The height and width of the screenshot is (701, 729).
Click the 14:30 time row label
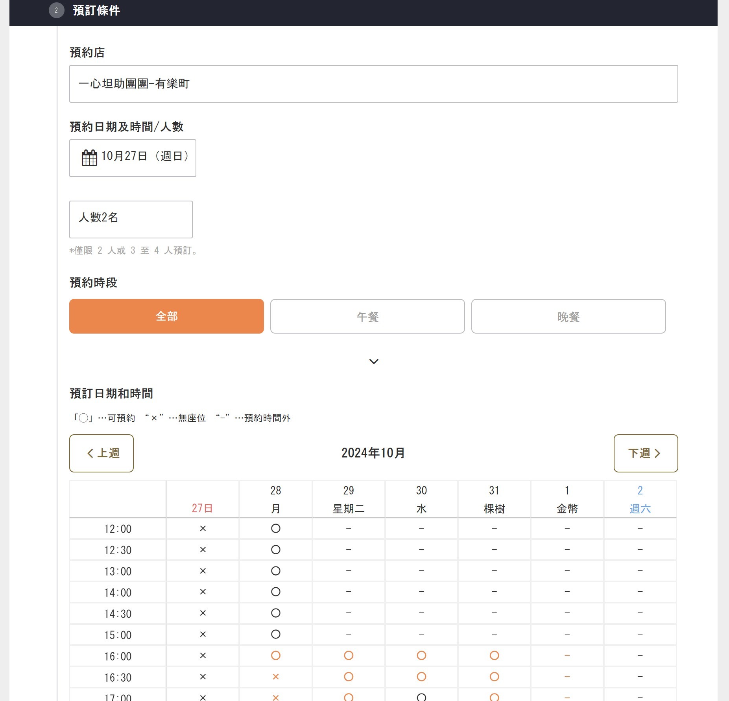(x=118, y=614)
